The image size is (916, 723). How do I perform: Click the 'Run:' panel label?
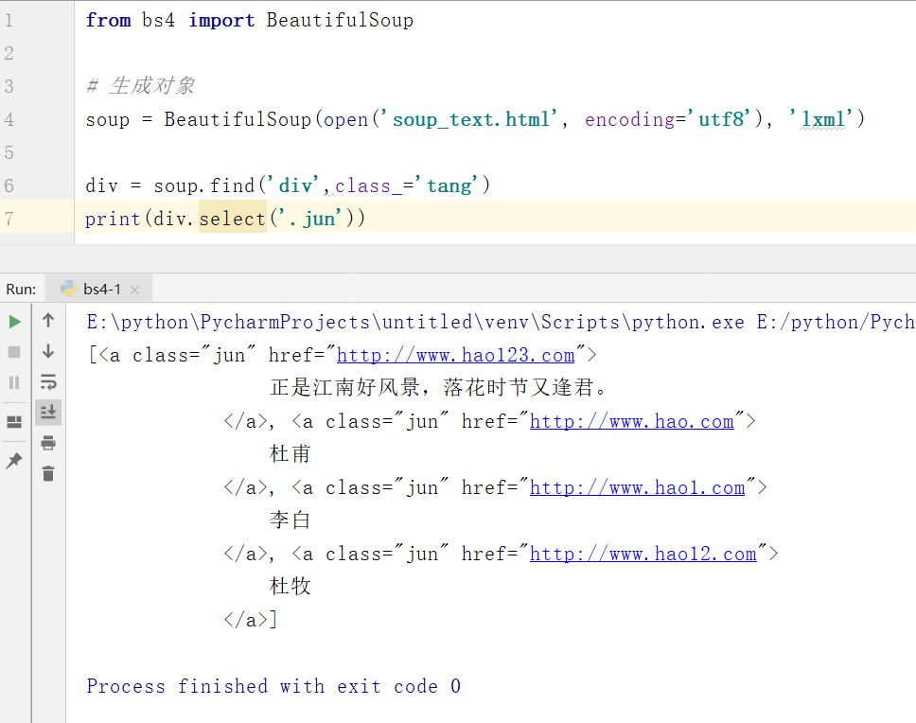click(21, 289)
